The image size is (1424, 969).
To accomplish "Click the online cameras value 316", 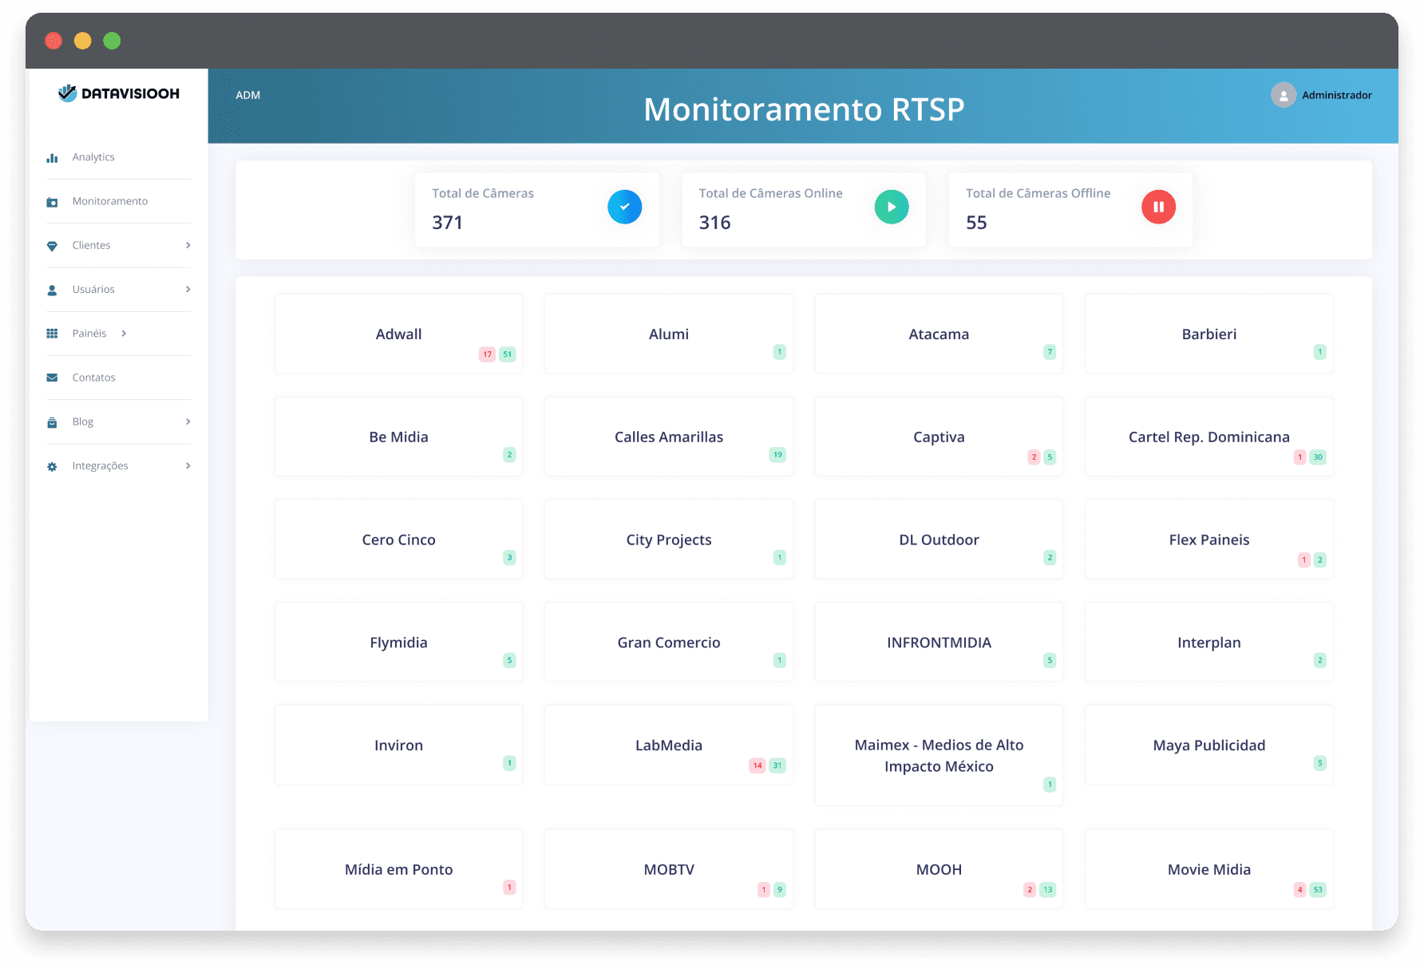I will [714, 223].
